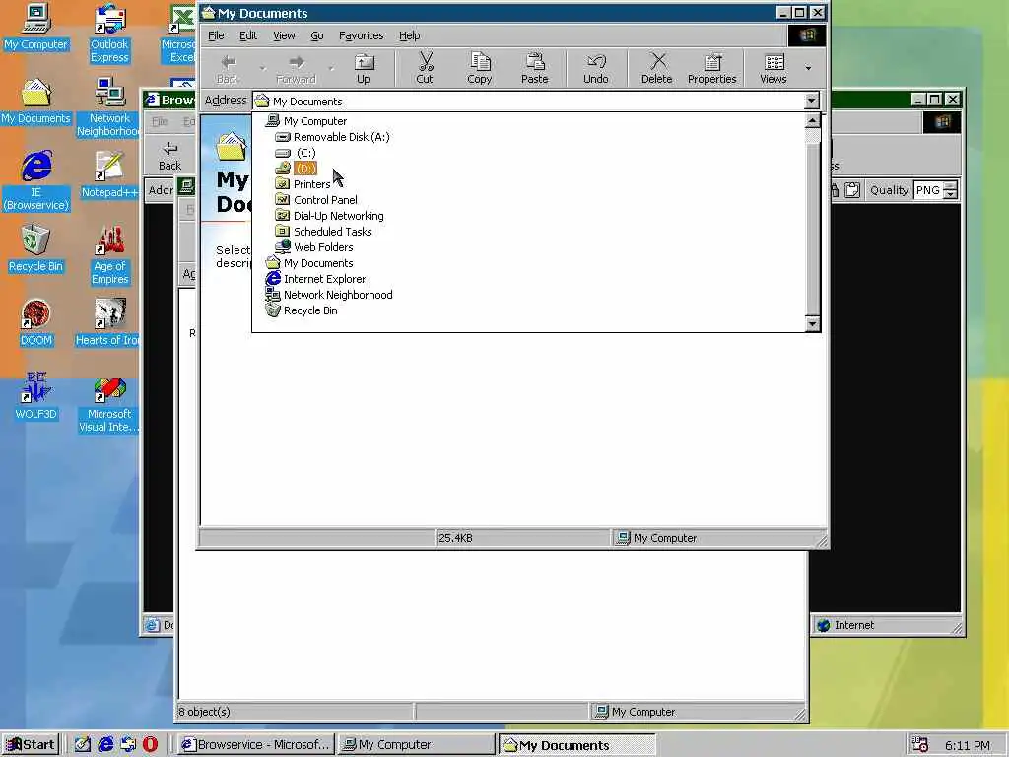Open the Views dropdown arrow
Viewport: 1009px width, 757px height.
(808, 68)
